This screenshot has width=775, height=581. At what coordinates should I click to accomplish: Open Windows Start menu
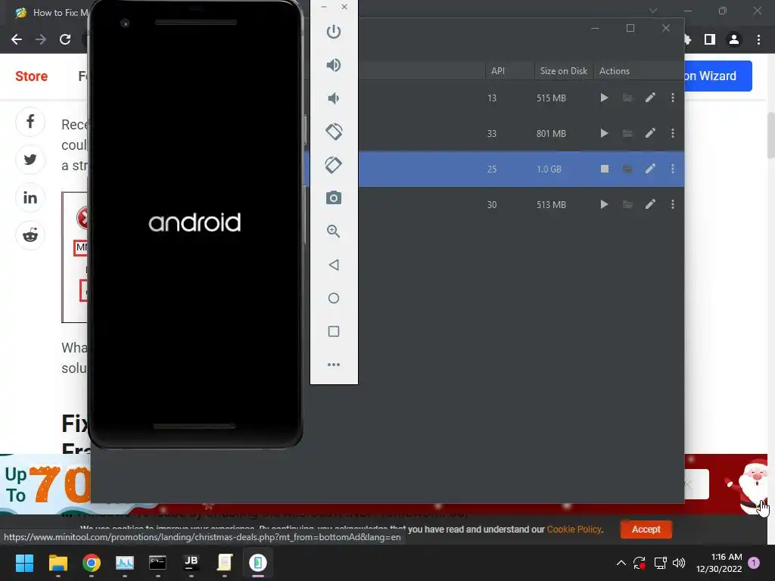24,563
